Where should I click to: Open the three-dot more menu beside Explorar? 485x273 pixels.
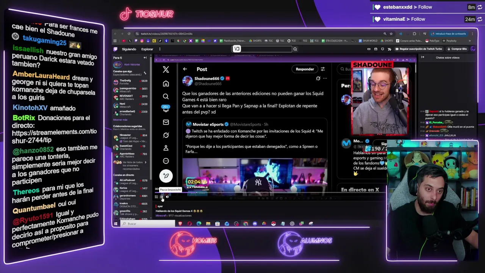[x=160, y=49]
